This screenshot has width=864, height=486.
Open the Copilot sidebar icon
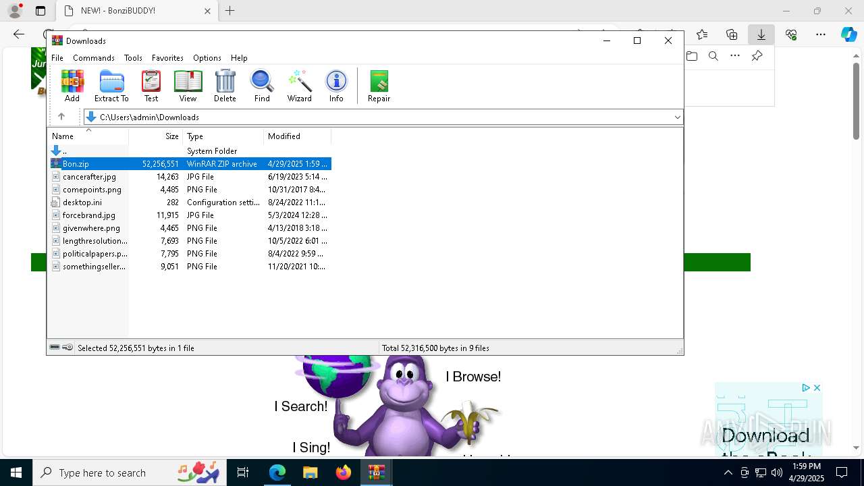click(x=848, y=34)
